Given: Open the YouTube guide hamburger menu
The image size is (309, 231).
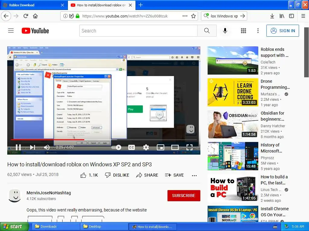Looking at the screenshot, I should point(11,31).
